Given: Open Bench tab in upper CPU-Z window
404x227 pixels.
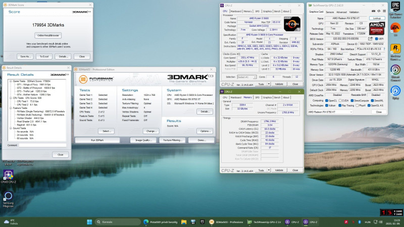Looking at the screenshot, I should pos(277,11).
